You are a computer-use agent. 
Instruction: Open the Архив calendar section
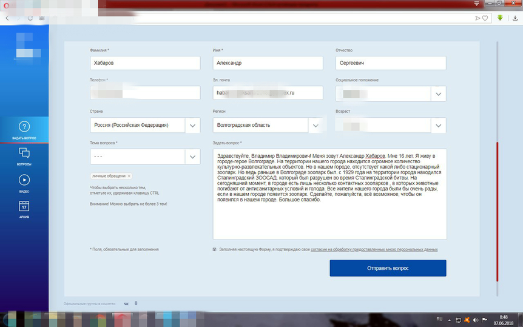pyautogui.click(x=24, y=208)
